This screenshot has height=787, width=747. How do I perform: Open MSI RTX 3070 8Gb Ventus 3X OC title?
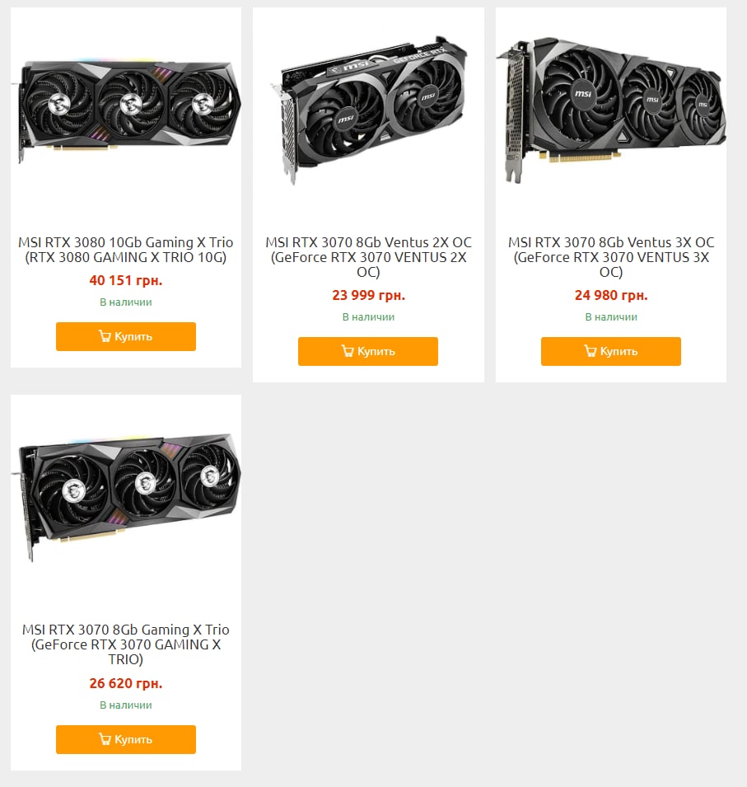pyautogui.click(x=611, y=257)
